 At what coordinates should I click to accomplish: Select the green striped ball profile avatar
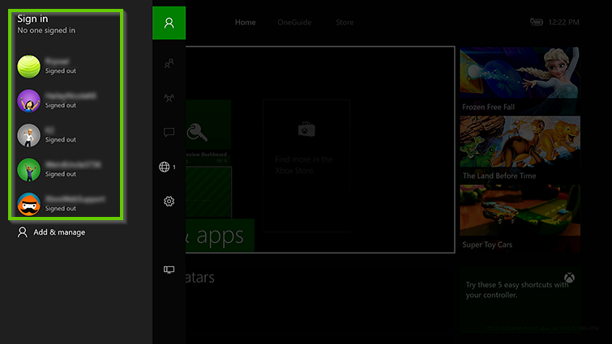click(x=28, y=66)
